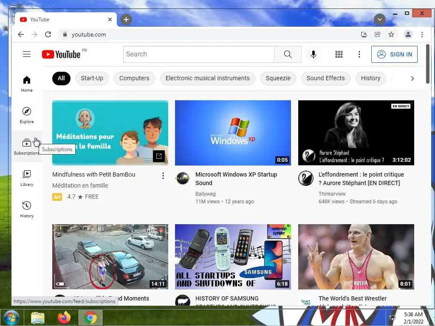Open Chrome three-dot menu
The height and width of the screenshot is (326, 435).
coord(422,34)
